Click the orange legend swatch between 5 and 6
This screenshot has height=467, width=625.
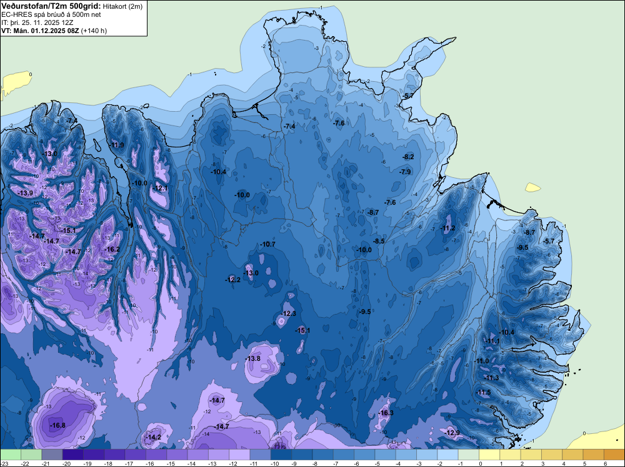pyautogui.click(x=593, y=455)
